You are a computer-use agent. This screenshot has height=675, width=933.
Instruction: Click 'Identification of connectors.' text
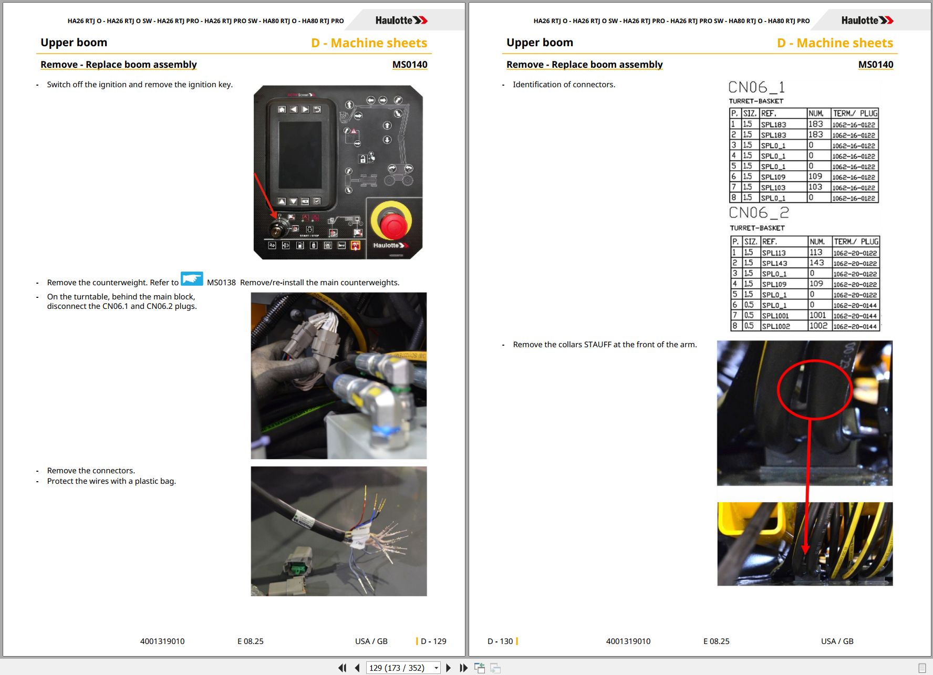(564, 85)
